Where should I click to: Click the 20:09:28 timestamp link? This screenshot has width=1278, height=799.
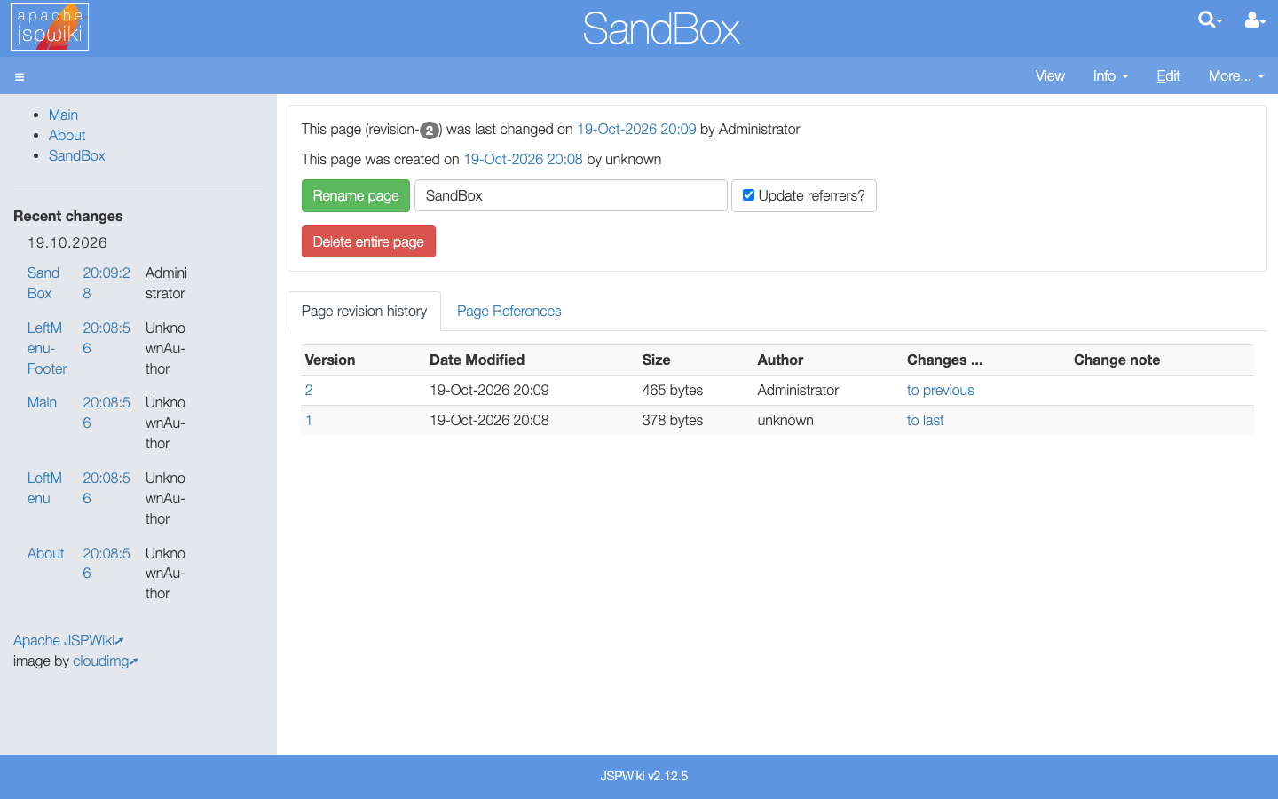(x=106, y=283)
